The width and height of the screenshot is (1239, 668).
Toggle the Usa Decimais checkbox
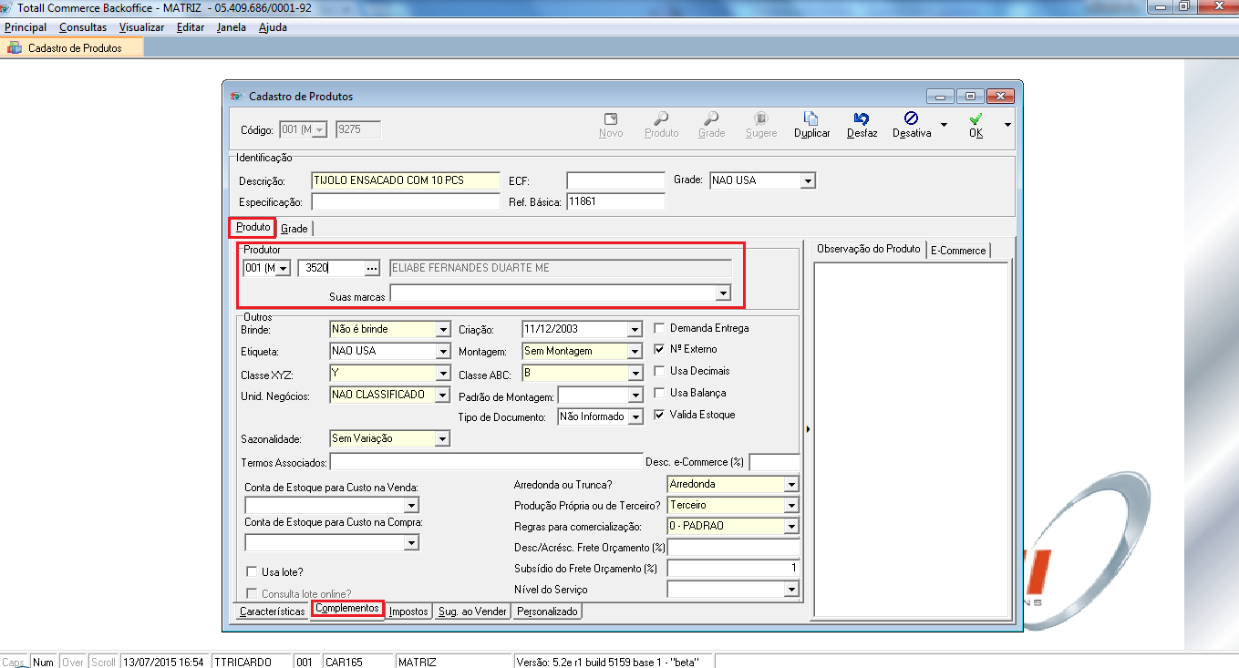(660, 372)
